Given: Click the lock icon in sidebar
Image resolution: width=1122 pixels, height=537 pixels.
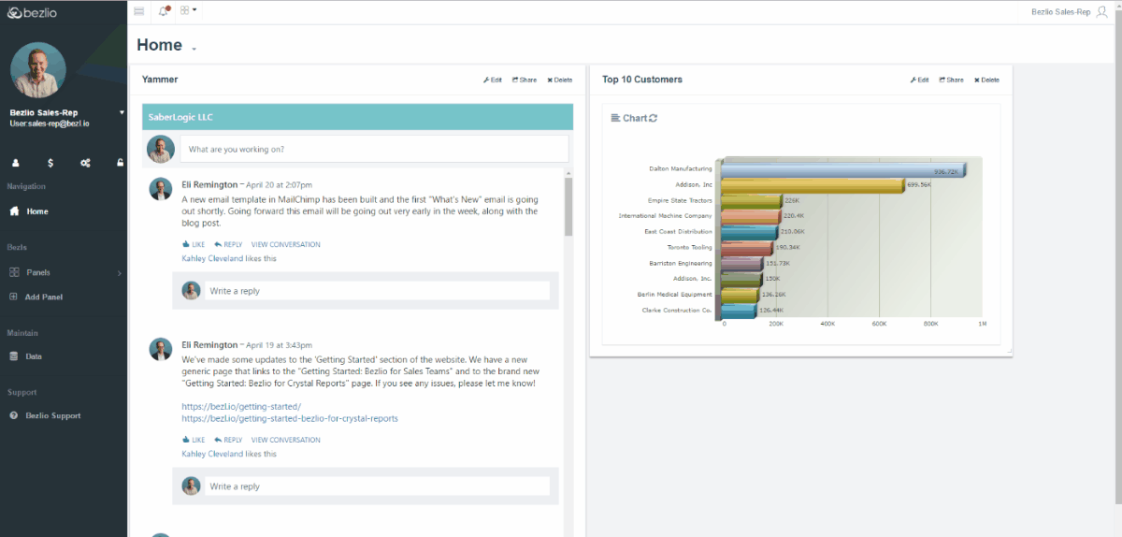Looking at the screenshot, I should click(x=120, y=163).
